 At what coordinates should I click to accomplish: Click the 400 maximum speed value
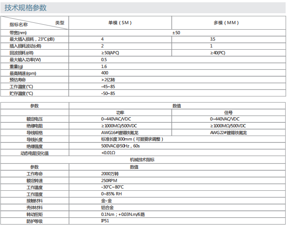click(x=104, y=73)
